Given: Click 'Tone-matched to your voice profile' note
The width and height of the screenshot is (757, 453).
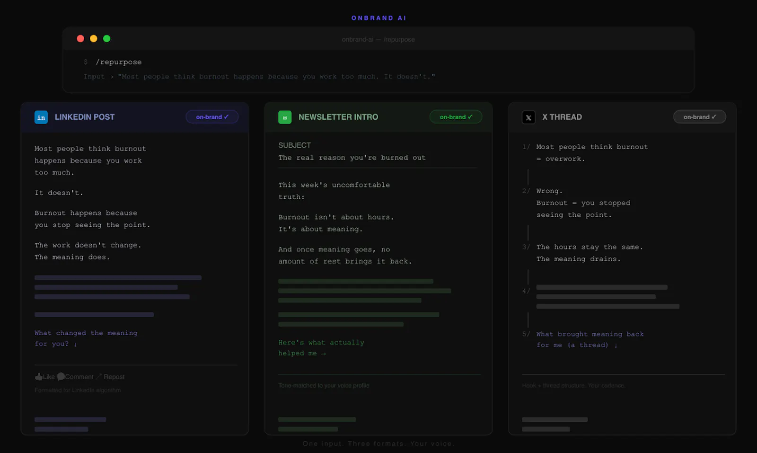Looking at the screenshot, I should [x=324, y=386].
